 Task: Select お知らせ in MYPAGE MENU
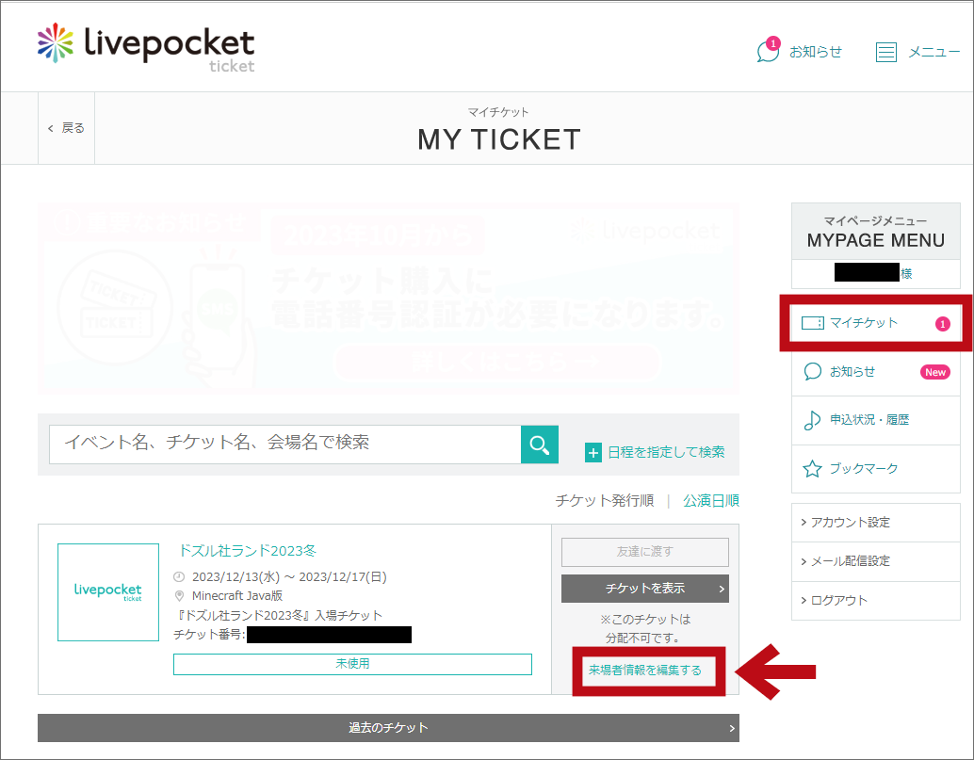[876, 372]
